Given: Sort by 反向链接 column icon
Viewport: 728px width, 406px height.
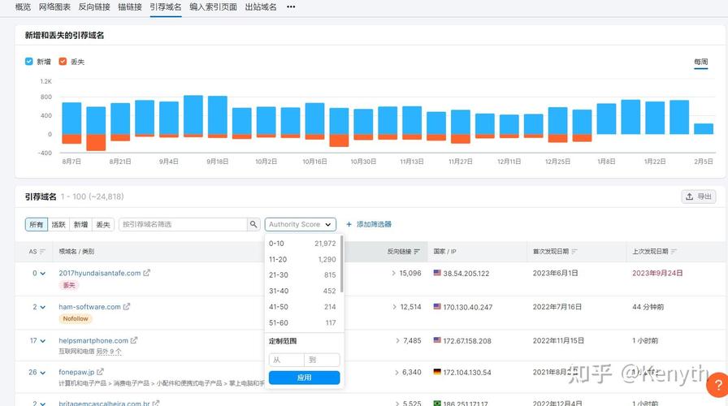Looking at the screenshot, I should 417,252.
